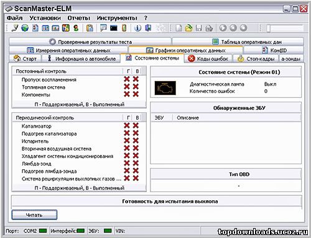The image size is (311, 238).
Task: Open the Инструменты menu
Action: [x=117, y=18]
